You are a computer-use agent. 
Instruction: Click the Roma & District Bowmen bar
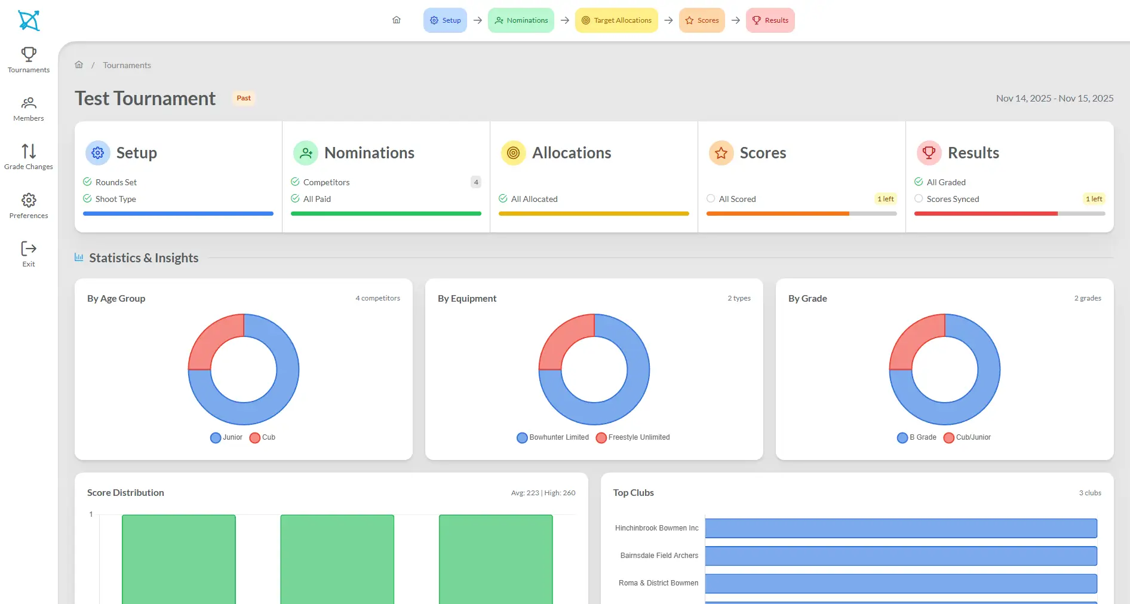(x=901, y=584)
